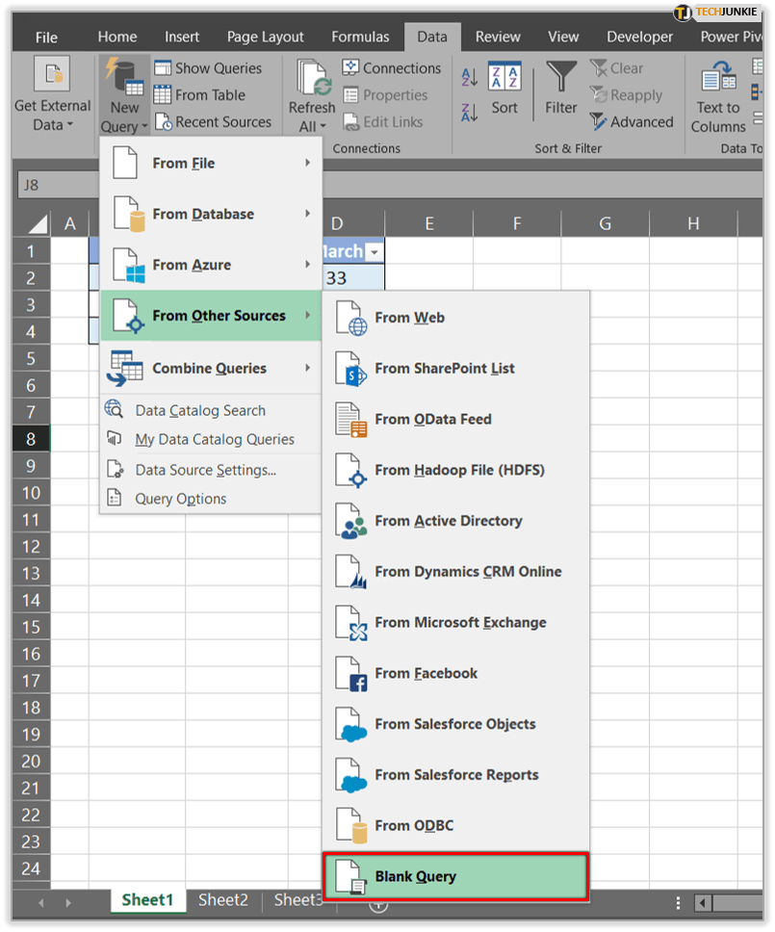Choose From Facebook source
The image size is (775, 932).
click(426, 674)
